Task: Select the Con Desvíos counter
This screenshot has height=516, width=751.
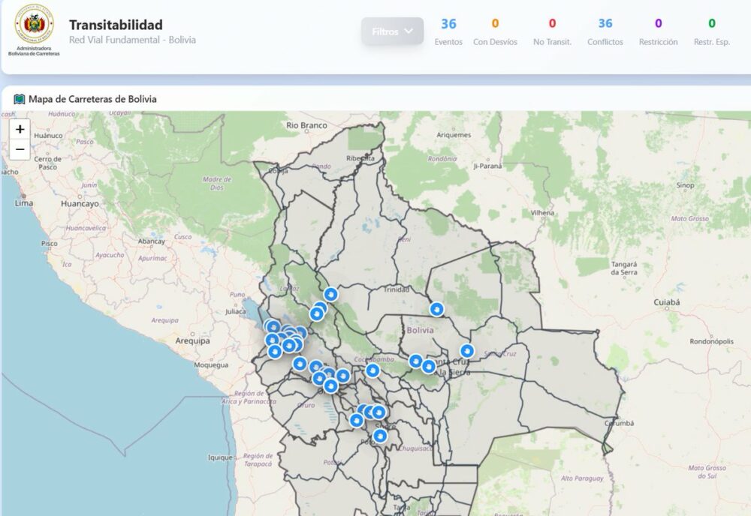Action: pyautogui.click(x=495, y=31)
